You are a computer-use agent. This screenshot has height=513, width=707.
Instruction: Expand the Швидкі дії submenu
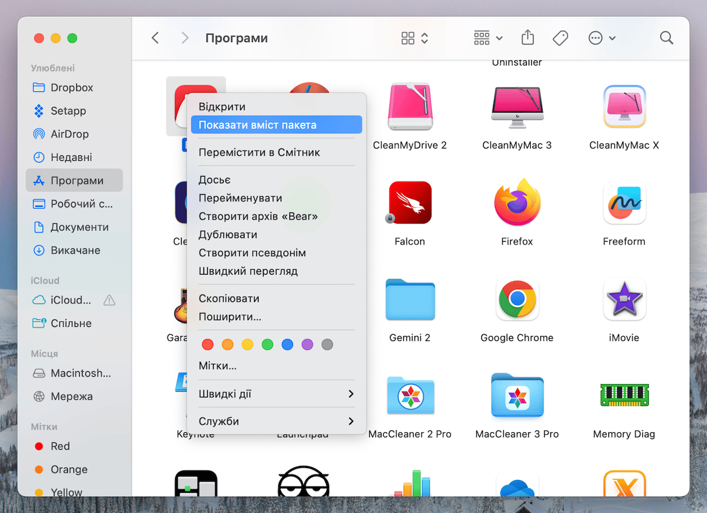coord(276,394)
